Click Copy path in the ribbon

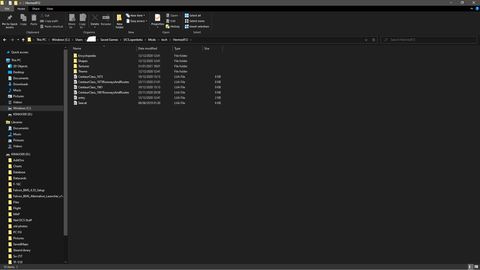(49, 21)
